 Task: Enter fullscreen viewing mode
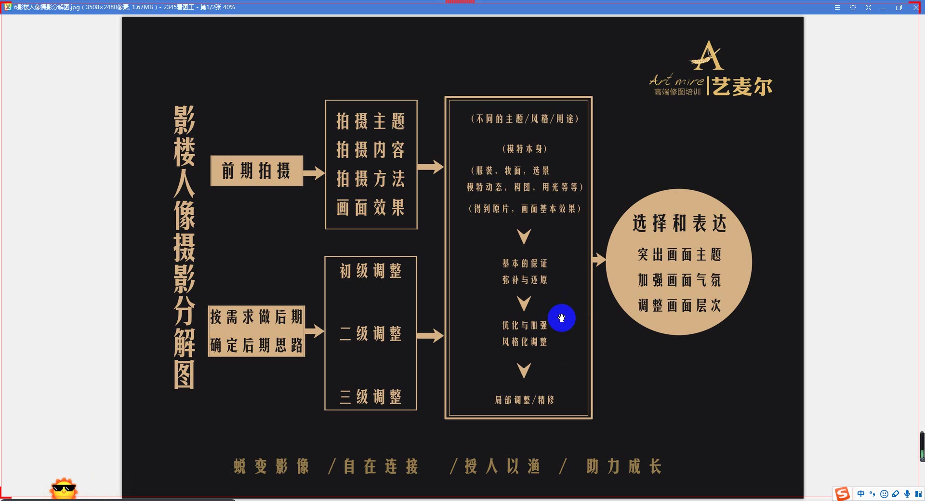(868, 7)
